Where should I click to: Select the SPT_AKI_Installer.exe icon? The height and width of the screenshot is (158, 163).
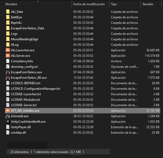8,111
